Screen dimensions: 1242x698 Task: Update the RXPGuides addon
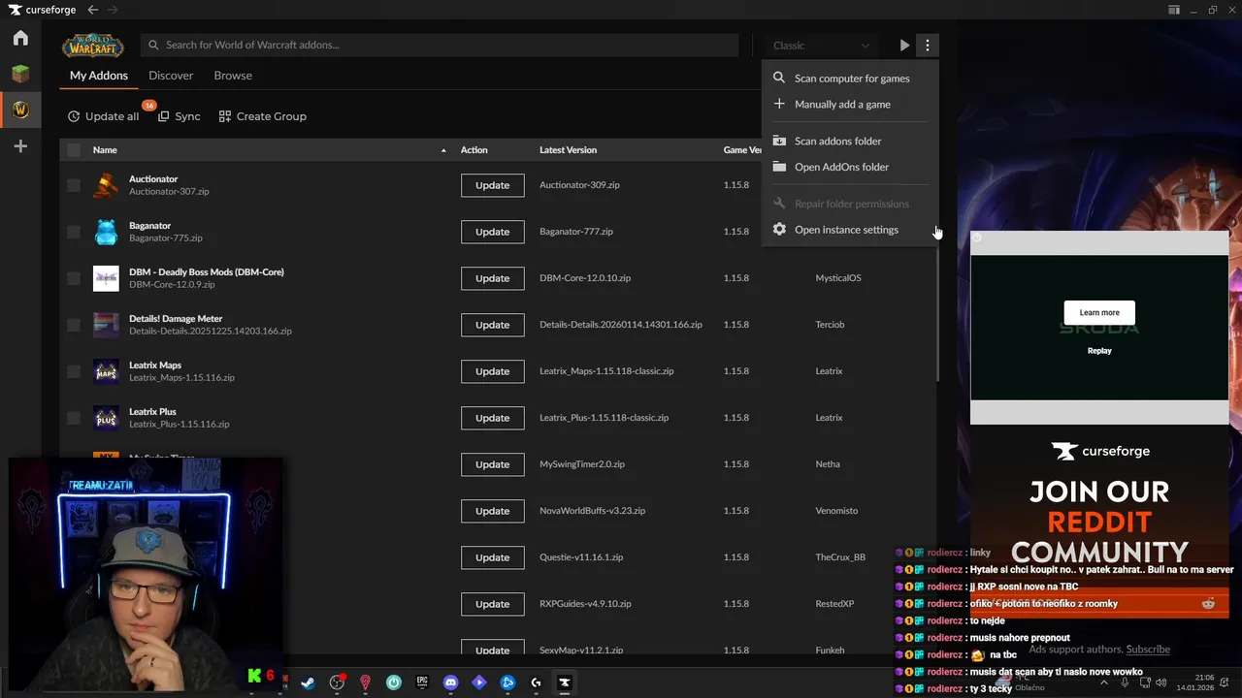pyautogui.click(x=492, y=604)
